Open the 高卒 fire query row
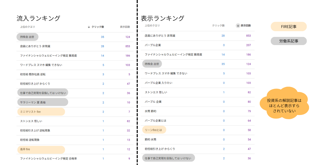The height and width of the screenshot is (165, 314). 25,149
